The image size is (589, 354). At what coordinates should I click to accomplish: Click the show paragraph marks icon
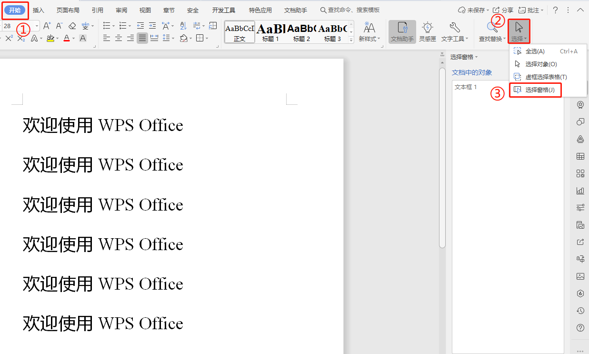click(x=197, y=26)
